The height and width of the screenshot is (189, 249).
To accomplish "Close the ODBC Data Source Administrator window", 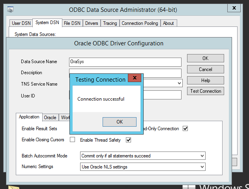I will coord(234,8).
